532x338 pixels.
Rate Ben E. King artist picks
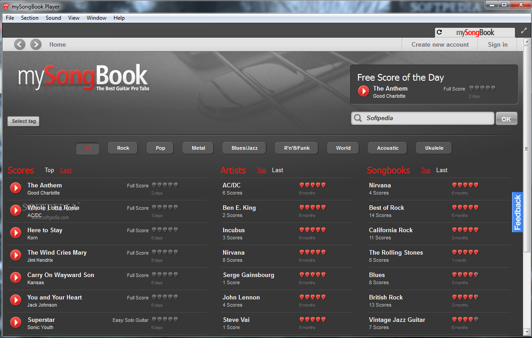click(312, 207)
